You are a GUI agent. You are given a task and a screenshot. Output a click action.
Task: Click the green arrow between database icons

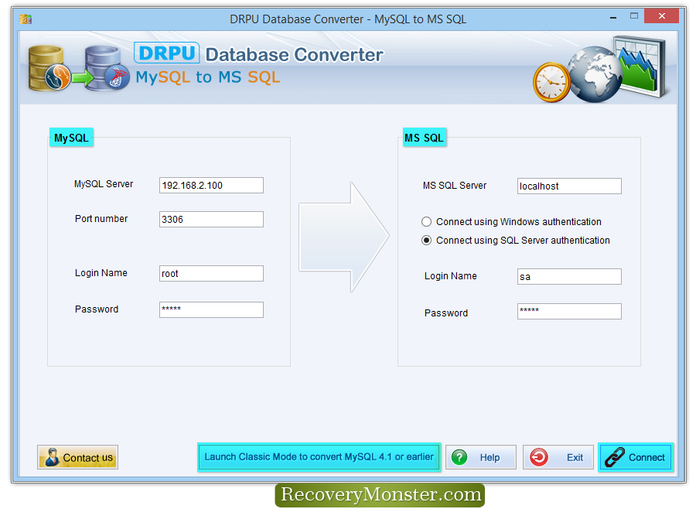click(x=83, y=79)
